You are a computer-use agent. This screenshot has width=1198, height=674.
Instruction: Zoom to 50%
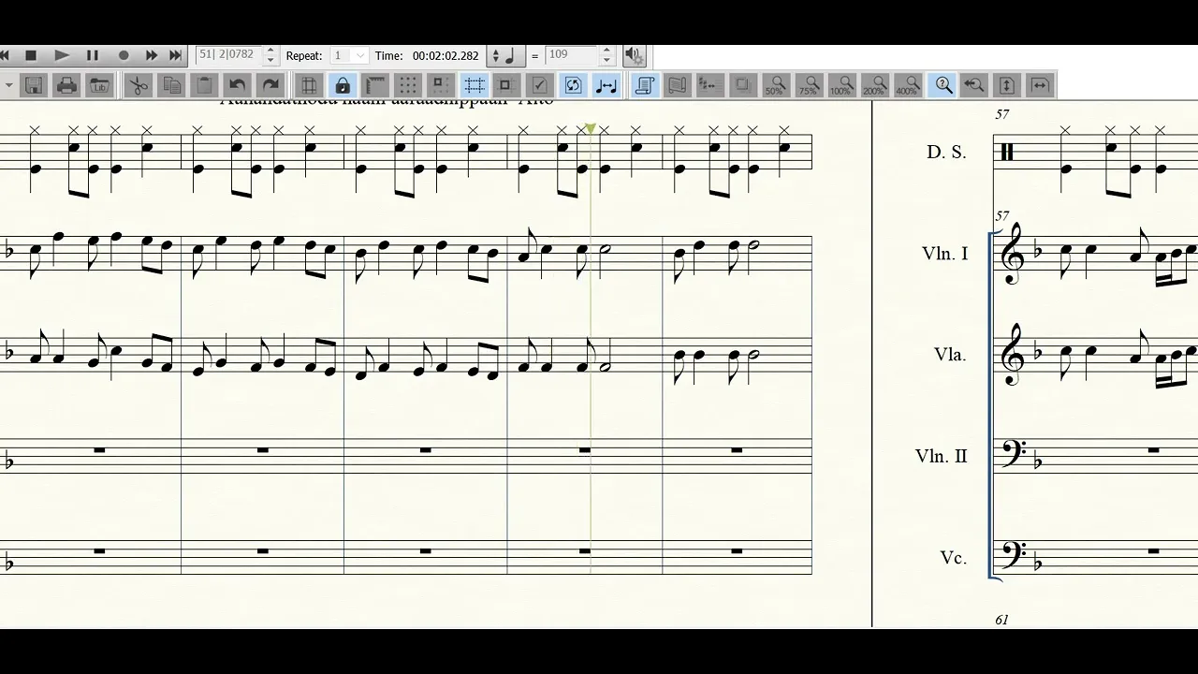[x=775, y=85]
